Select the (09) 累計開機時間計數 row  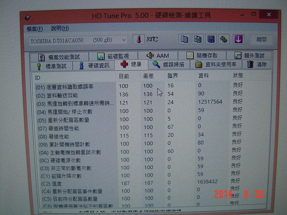click(x=139, y=144)
